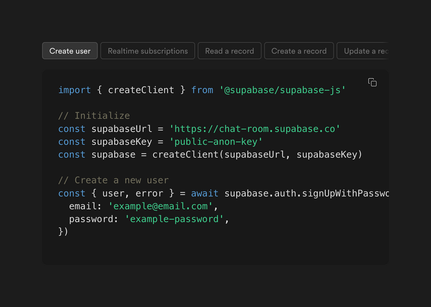This screenshot has width=431, height=307.
Task: Copy the code snippet using the copy icon
Action: coord(373,82)
